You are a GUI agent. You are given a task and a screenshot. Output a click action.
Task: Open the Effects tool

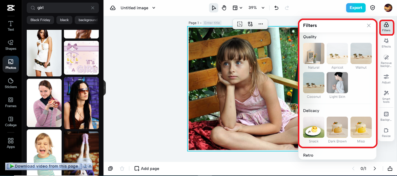tap(386, 43)
